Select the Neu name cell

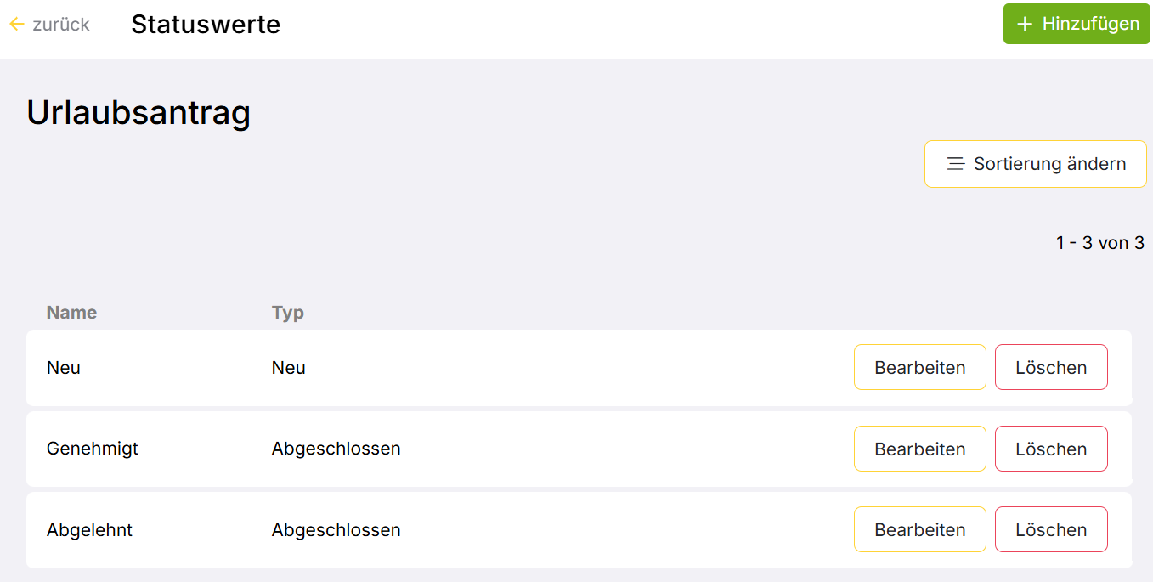point(64,368)
